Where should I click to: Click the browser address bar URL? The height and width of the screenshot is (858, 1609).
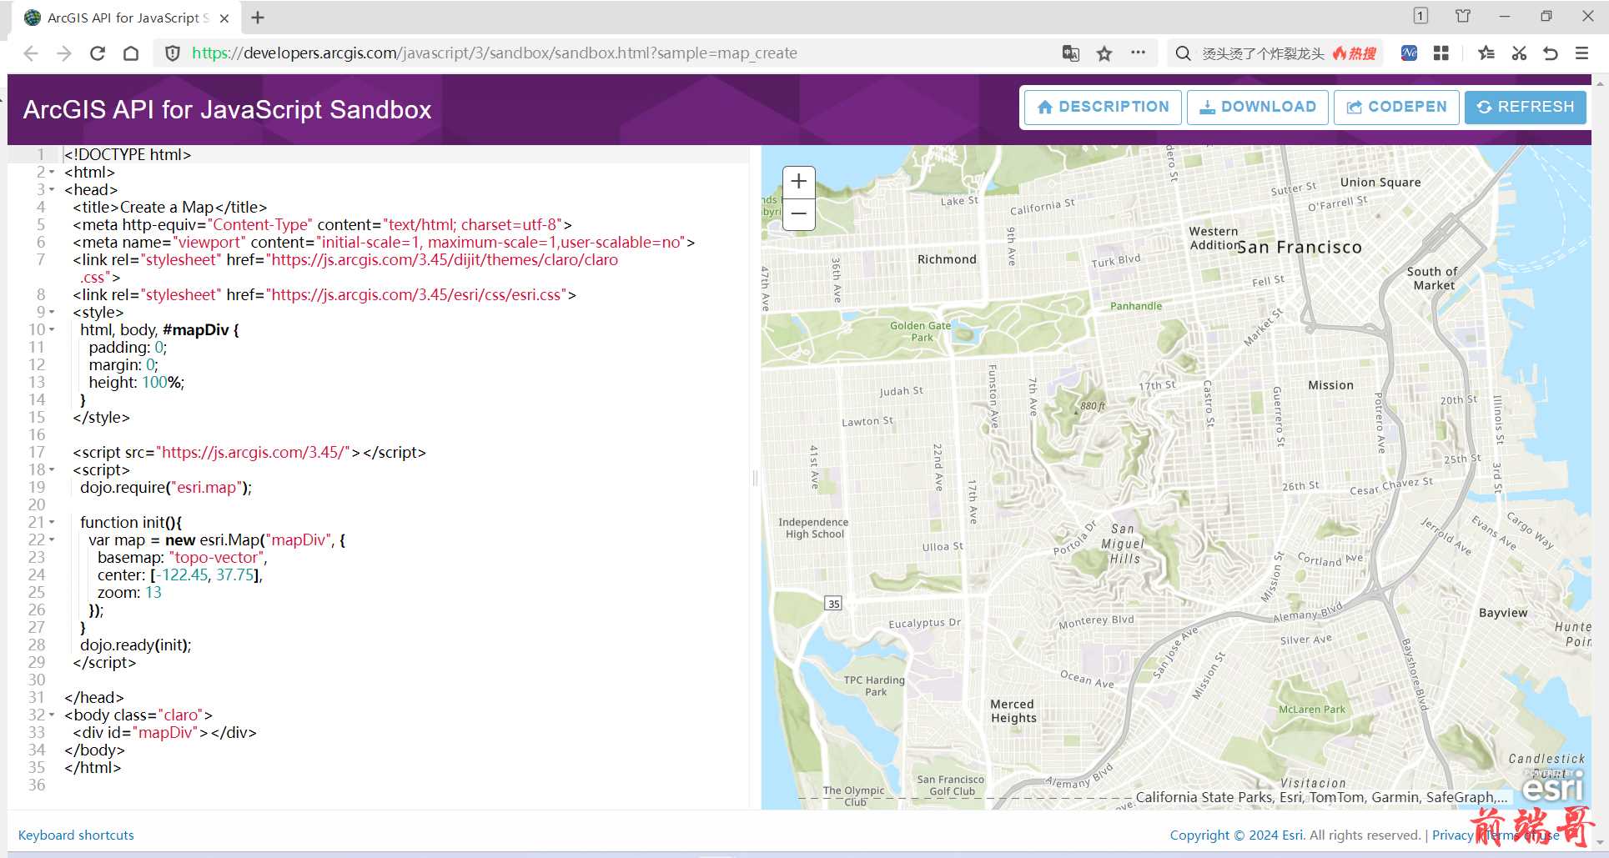pos(495,53)
